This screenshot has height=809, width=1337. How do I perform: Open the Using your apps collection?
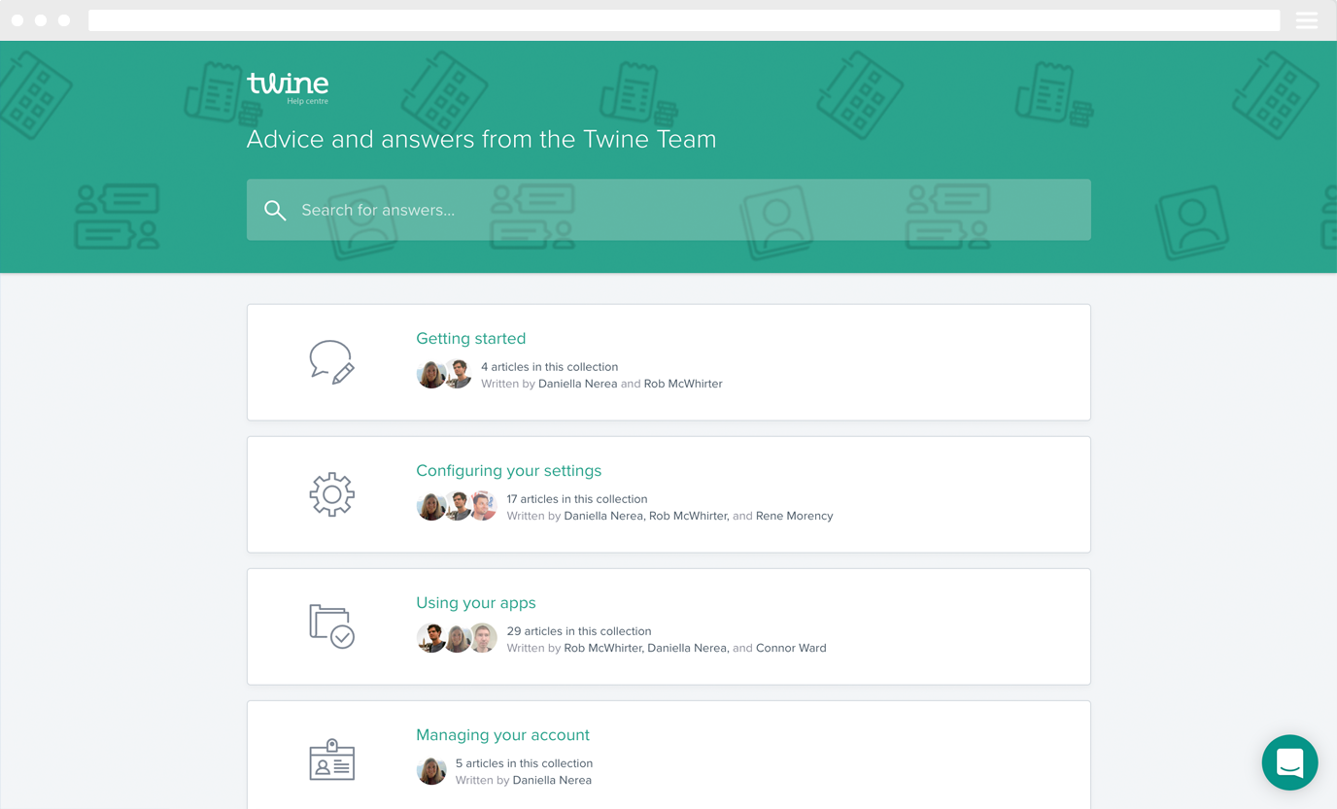point(475,603)
